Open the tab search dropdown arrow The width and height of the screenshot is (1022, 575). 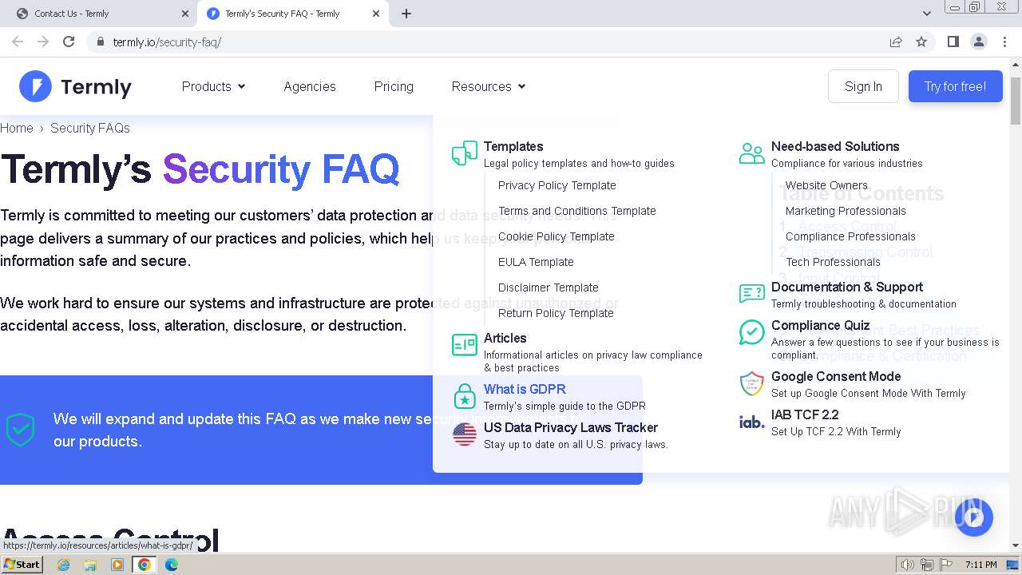[x=926, y=14]
